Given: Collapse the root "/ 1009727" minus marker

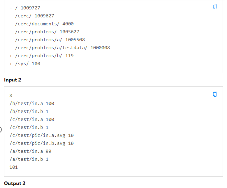Looking at the screenshot, I should [x=11, y=8].
